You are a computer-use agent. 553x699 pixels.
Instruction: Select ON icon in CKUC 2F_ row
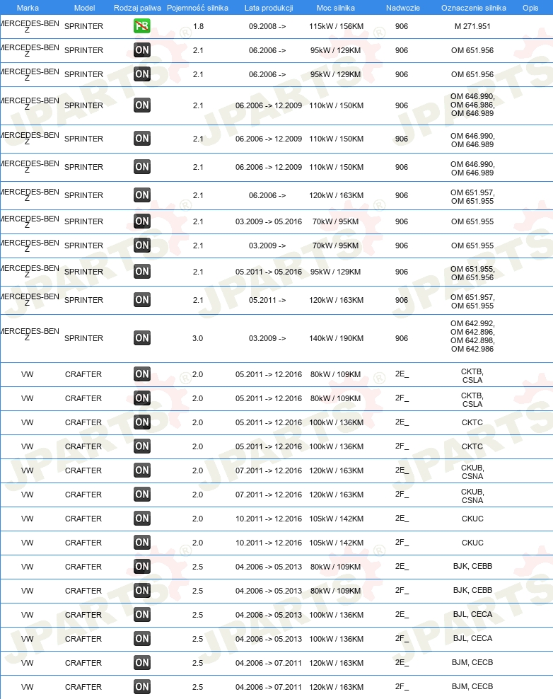141,543
